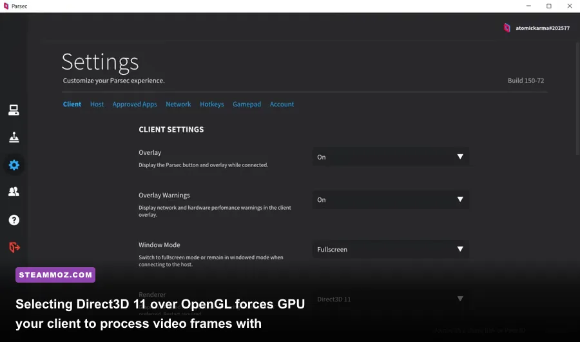This screenshot has width=580, height=342.
Task: Click the Parsec avatar next to username
Action: click(507, 28)
